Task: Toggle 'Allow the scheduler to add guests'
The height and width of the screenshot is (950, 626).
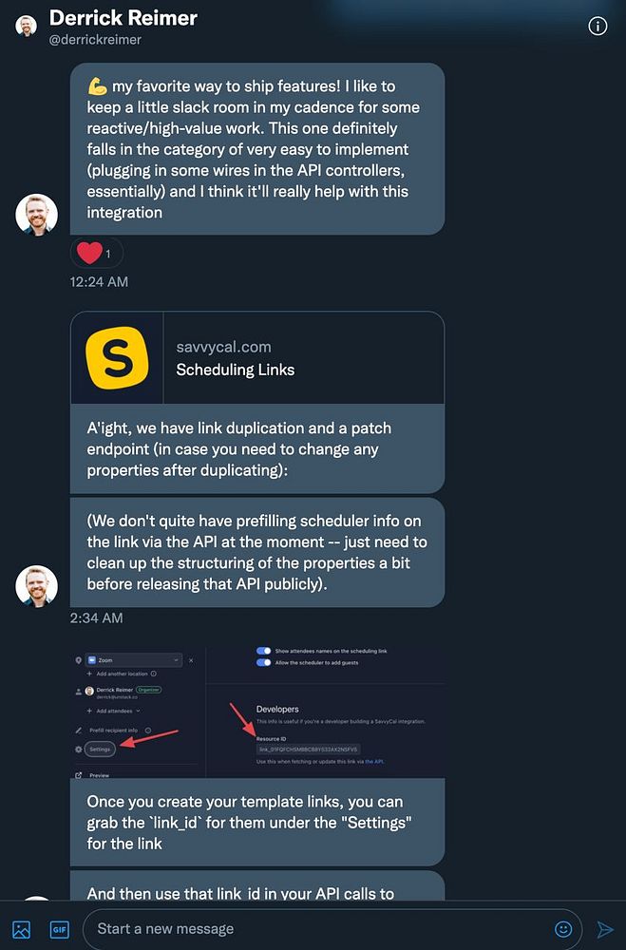Action: click(x=263, y=662)
